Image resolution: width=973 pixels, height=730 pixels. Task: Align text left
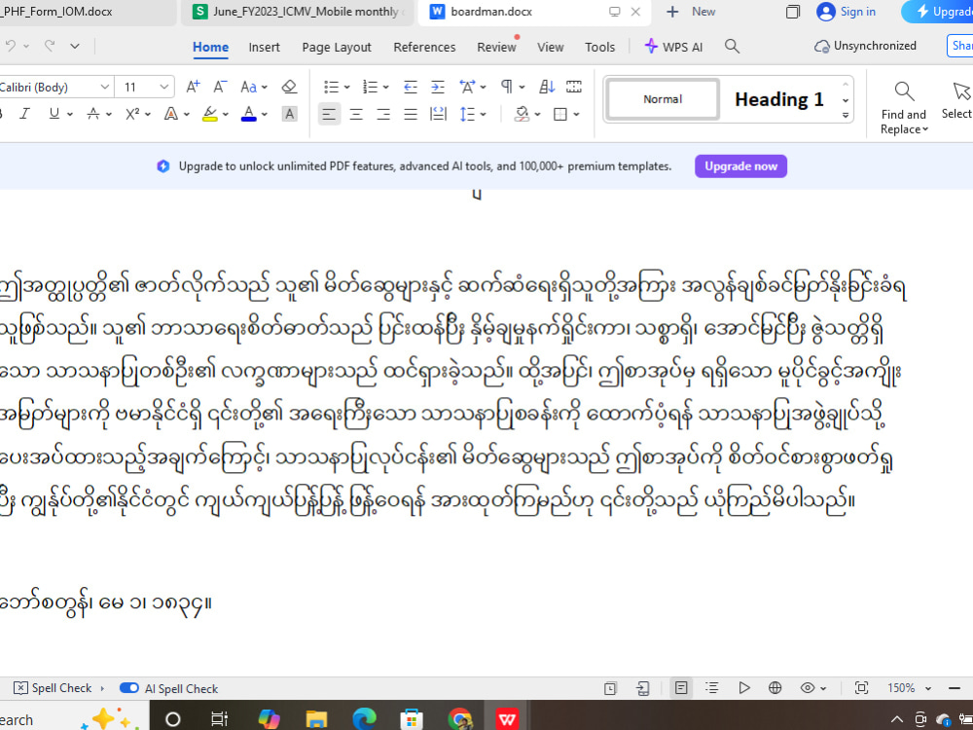coord(329,114)
